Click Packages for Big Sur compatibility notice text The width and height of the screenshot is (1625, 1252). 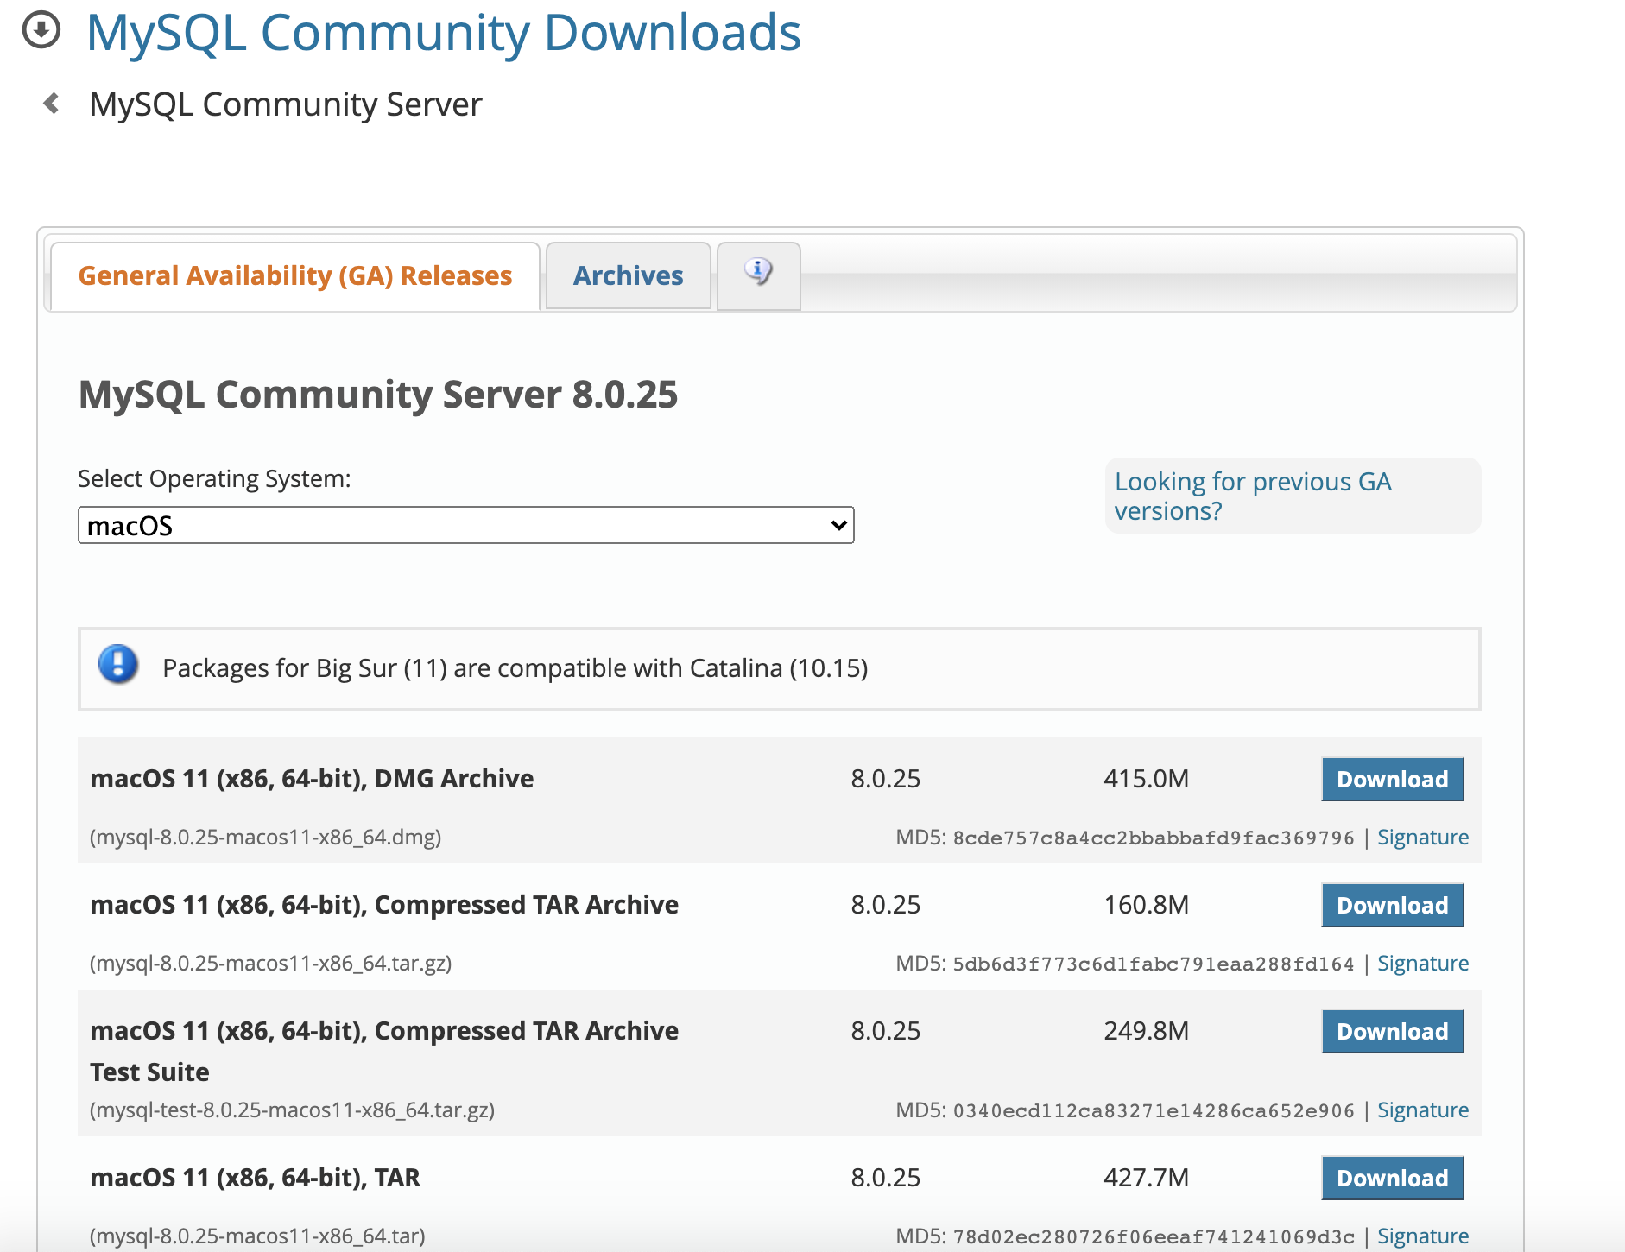tap(515, 668)
